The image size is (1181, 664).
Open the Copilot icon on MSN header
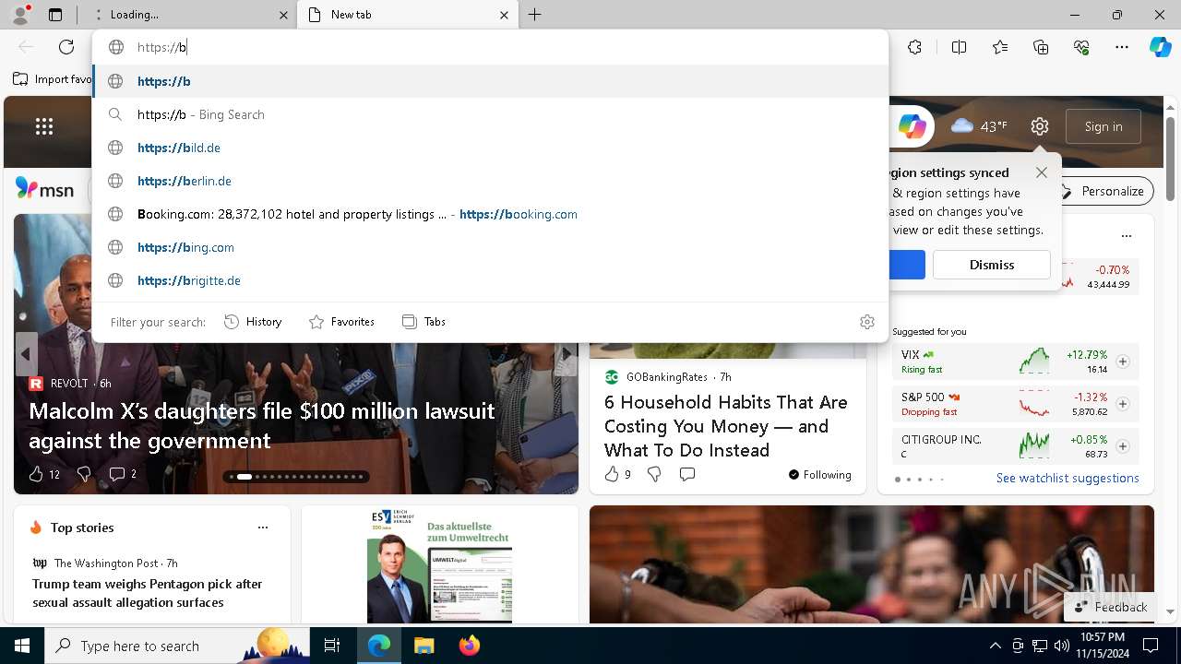(x=912, y=126)
